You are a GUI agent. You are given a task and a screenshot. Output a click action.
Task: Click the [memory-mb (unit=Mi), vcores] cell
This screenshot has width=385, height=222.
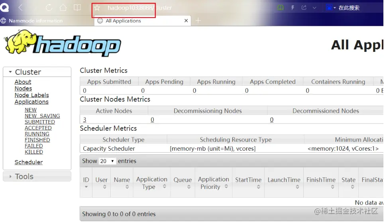pyautogui.click(x=213, y=149)
